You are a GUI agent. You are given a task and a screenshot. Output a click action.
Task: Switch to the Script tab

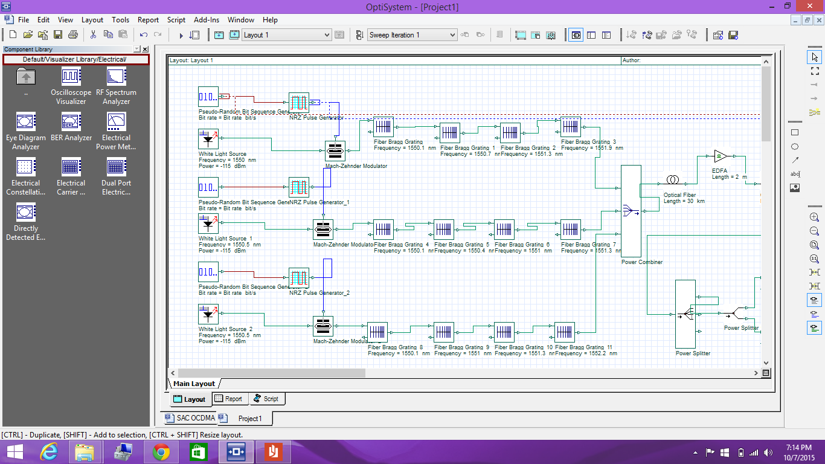(266, 399)
